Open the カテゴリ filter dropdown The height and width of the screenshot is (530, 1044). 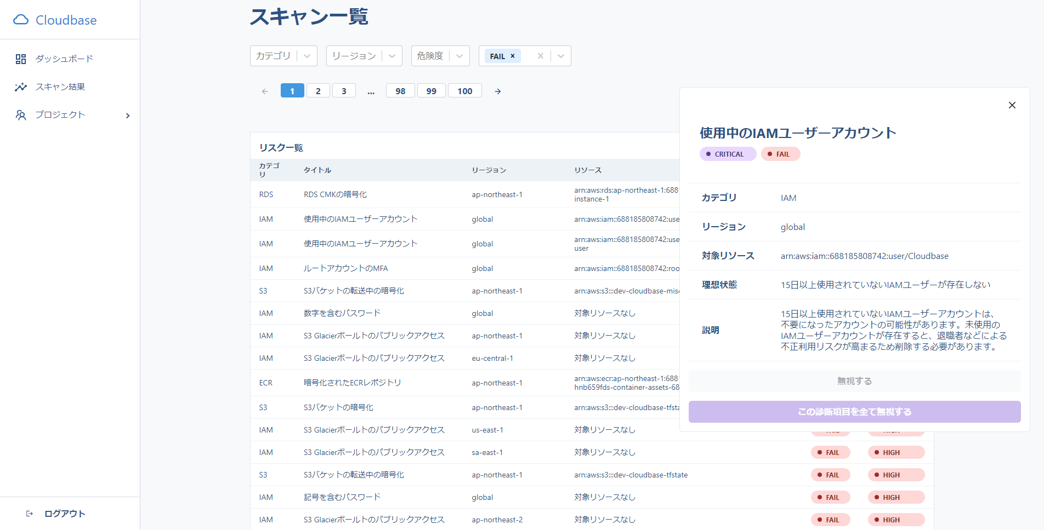click(x=283, y=56)
